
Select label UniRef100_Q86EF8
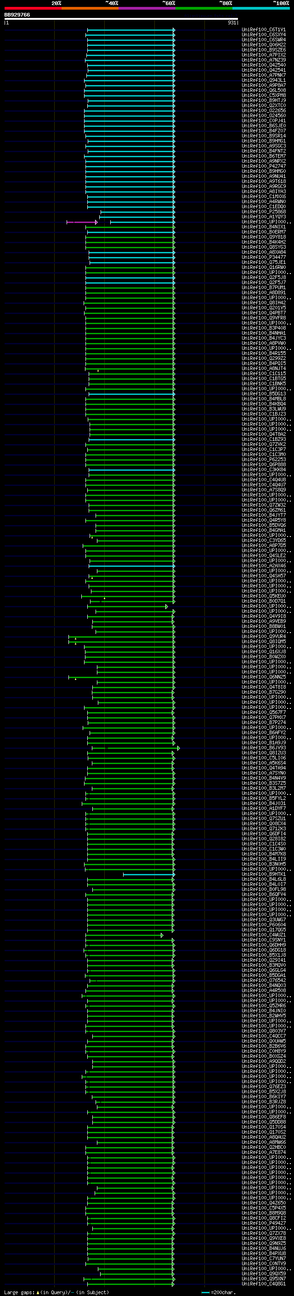coord(263,1117)
